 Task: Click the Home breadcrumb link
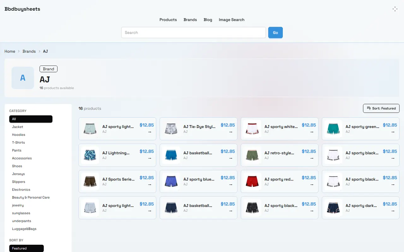pyautogui.click(x=10, y=51)
